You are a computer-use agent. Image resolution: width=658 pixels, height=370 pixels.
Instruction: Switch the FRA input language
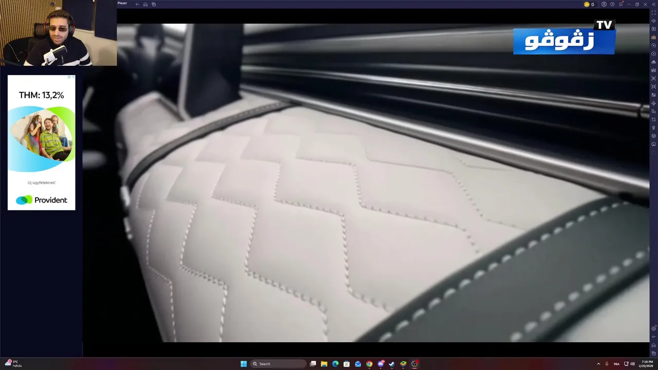[x=616, y=364]
